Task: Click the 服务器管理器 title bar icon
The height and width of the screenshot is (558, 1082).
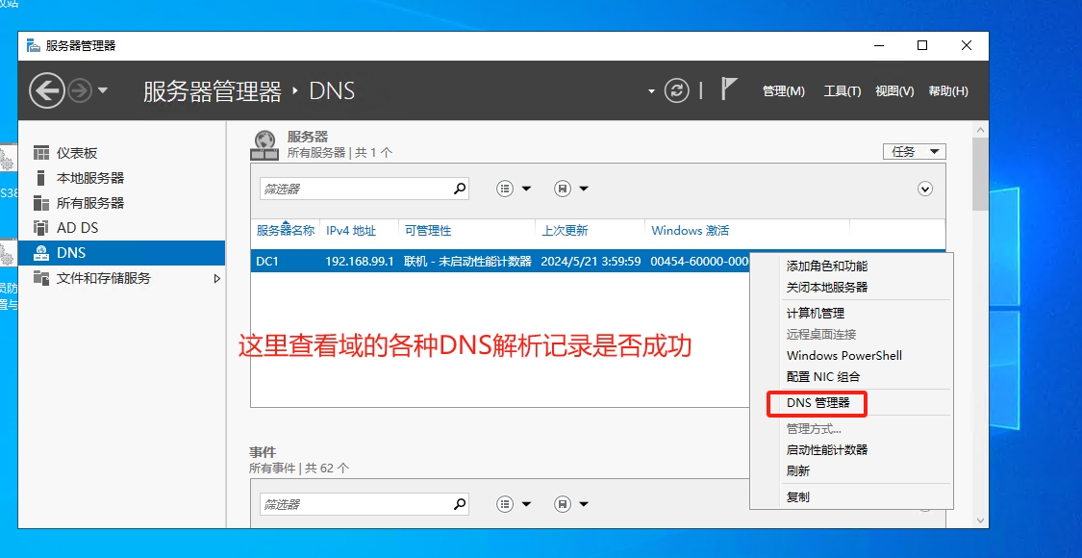Action: tap(33, 46)
